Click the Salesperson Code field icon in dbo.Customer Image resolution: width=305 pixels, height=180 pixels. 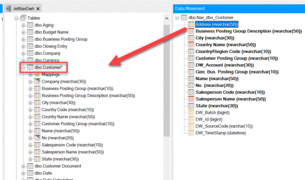(x=37, y=145)
